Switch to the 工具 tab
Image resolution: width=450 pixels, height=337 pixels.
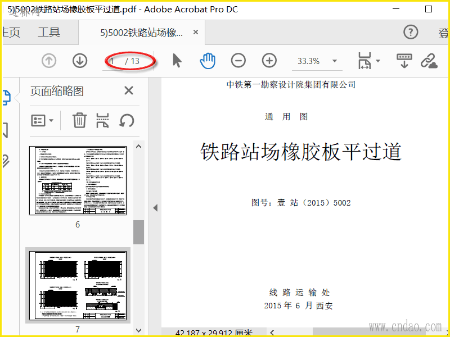pos(49,33)
